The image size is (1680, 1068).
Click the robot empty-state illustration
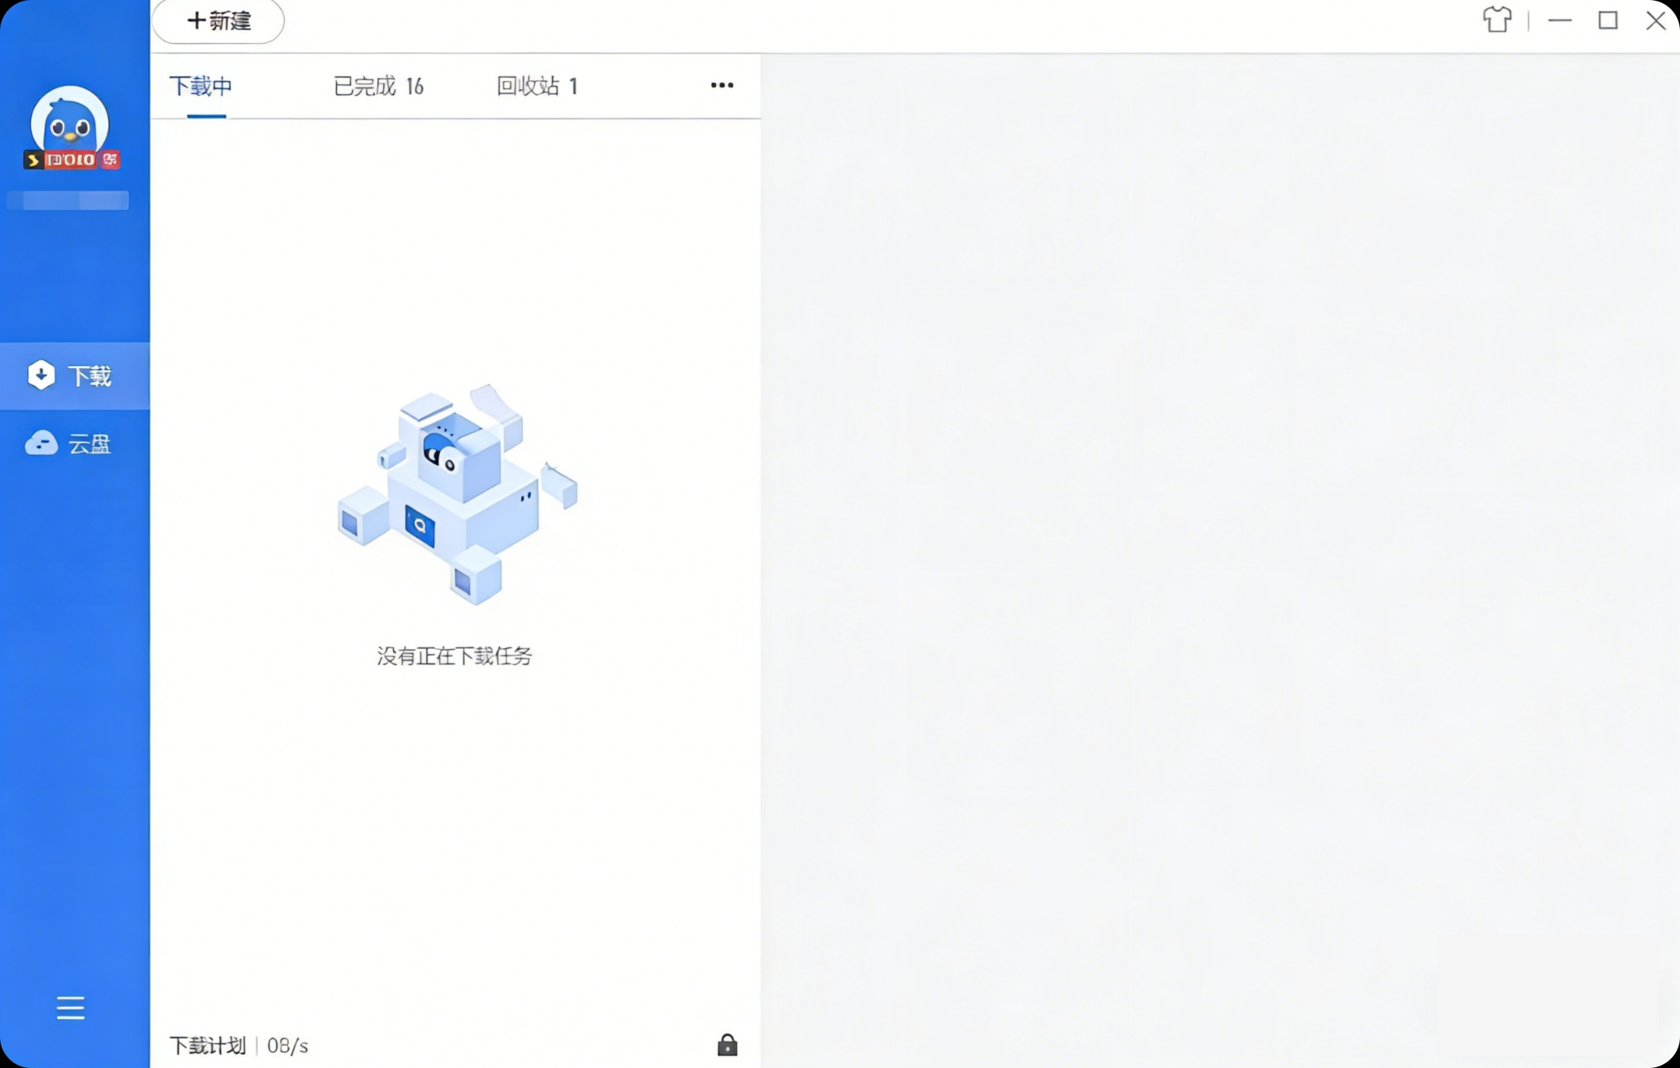456,494
